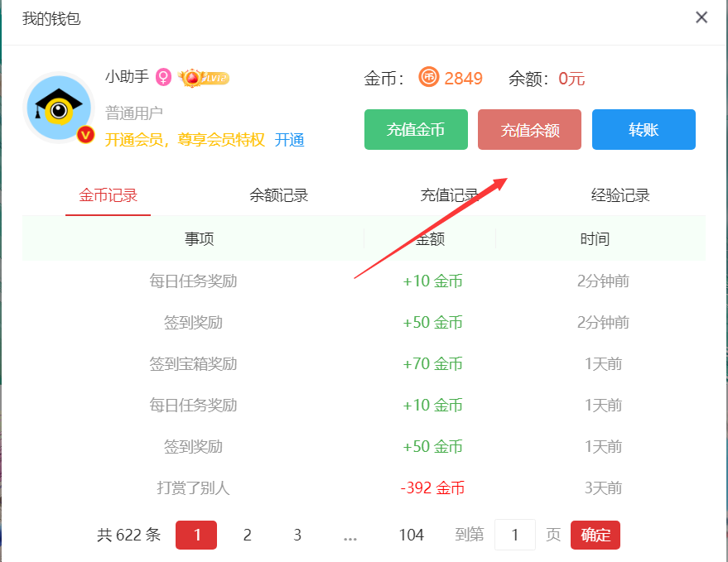Expand the pagination ellipsis for more pages
The width and height of the screenshot is (728, 562).
[x=350, y=536]
